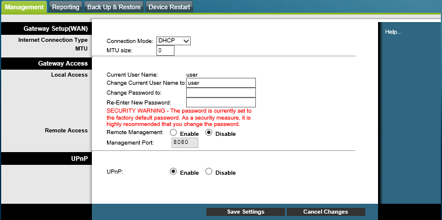Click the Cancel Changes button
Viewport: 442px width, 220px height.
click(x=326, y=212)
